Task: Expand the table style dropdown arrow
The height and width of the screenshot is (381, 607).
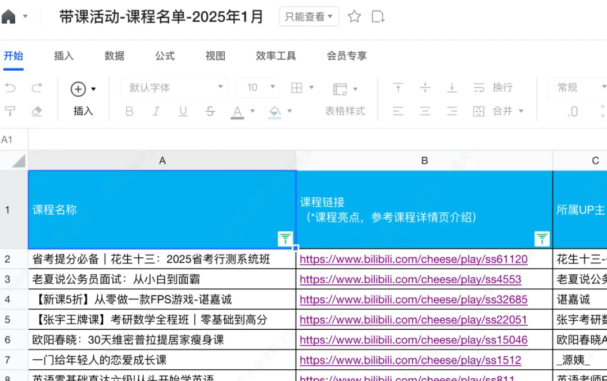Action: click(355, 89)
